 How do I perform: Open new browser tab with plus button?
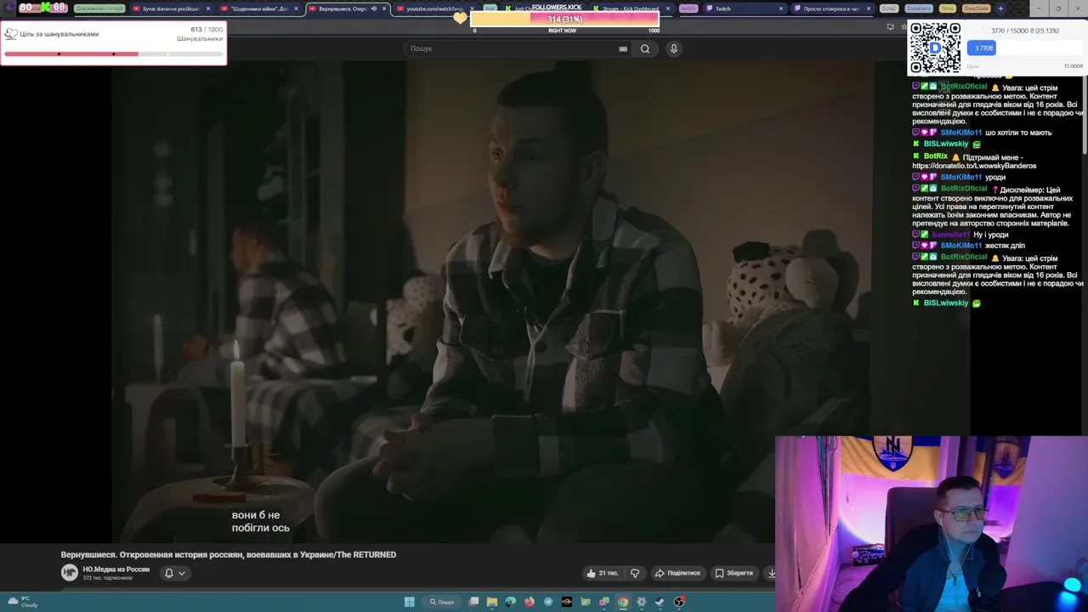pyautogui.click(x=1000, y=8)
